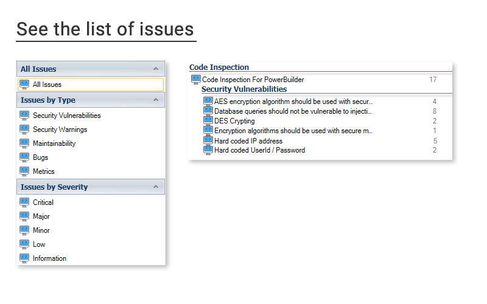487x304 pixels.
Task: Click the icon next to Security Warnings
Action: coord(24,129)
